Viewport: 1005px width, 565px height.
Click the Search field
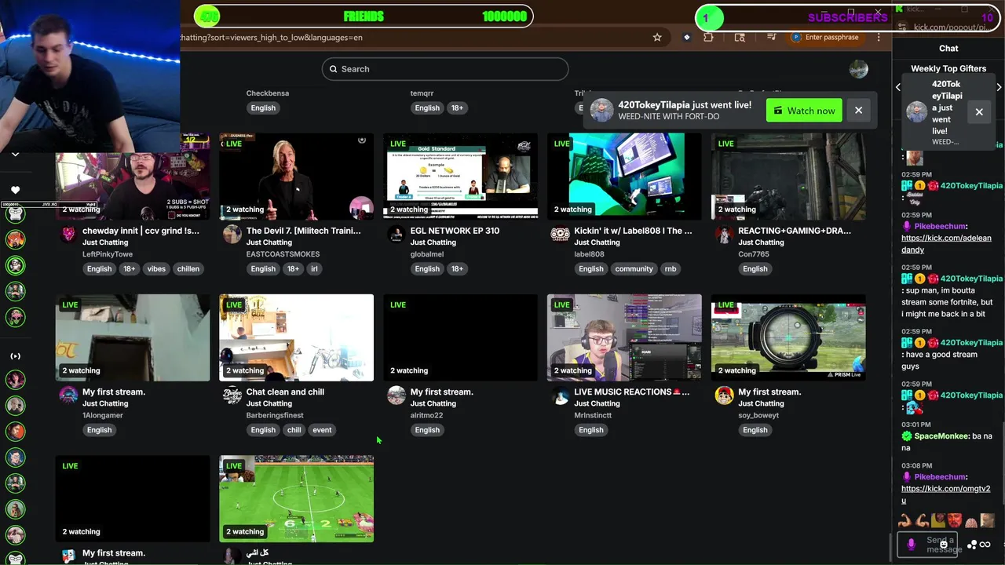[x=444, y=69]
